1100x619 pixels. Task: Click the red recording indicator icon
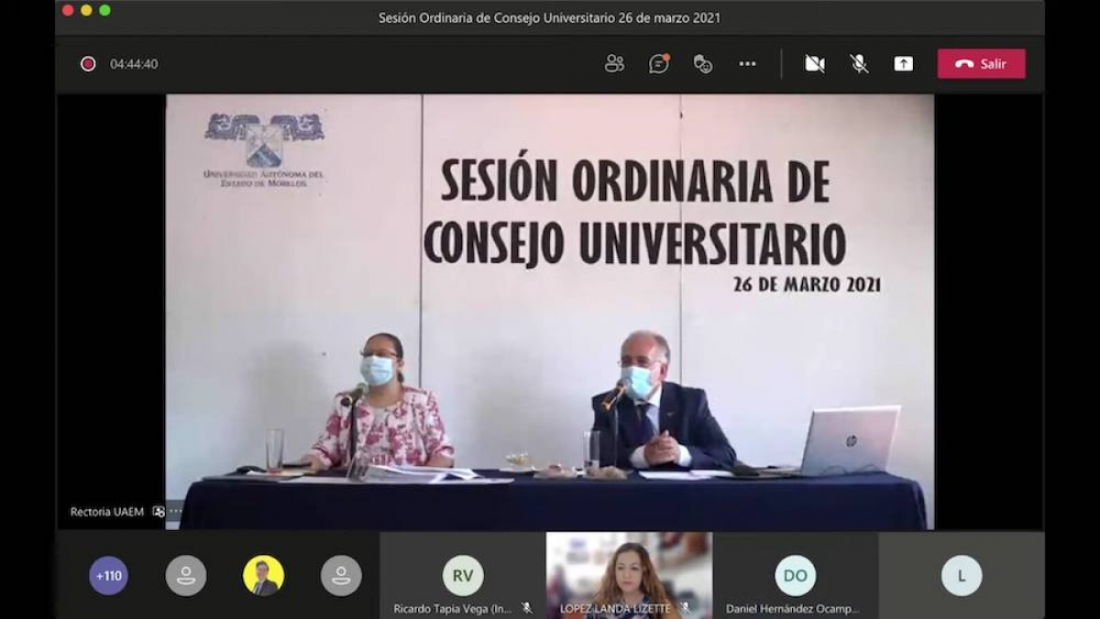click(x=88, y=63)
